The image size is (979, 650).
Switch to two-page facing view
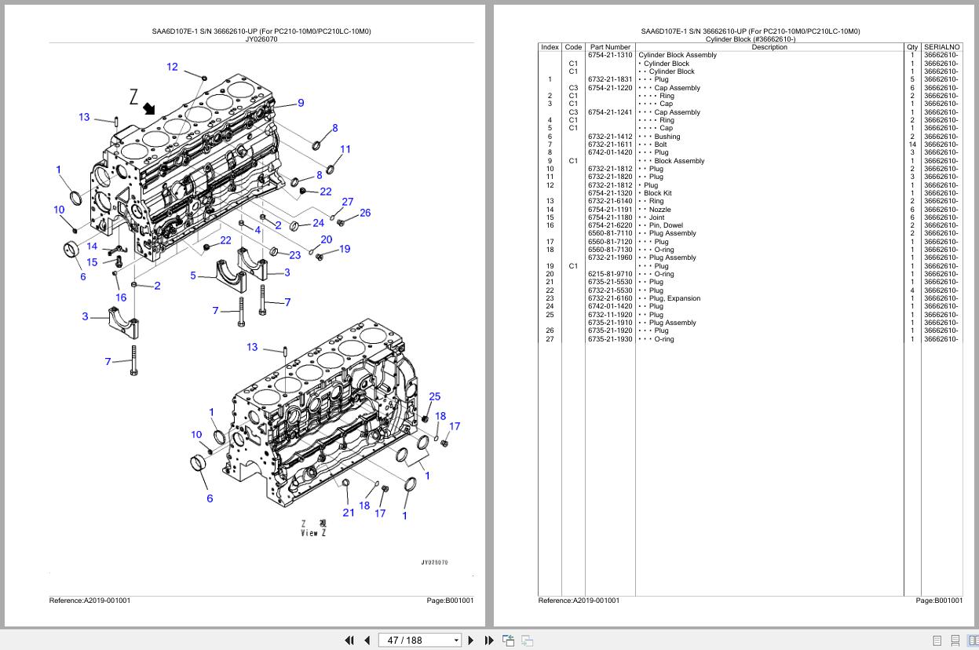point(972,641)
